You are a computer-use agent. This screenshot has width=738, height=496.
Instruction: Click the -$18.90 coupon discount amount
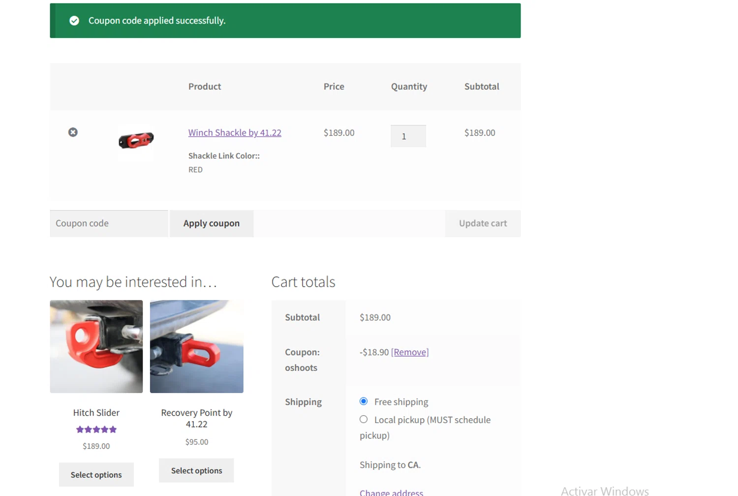pyautogui.click(x=374, y=352)
